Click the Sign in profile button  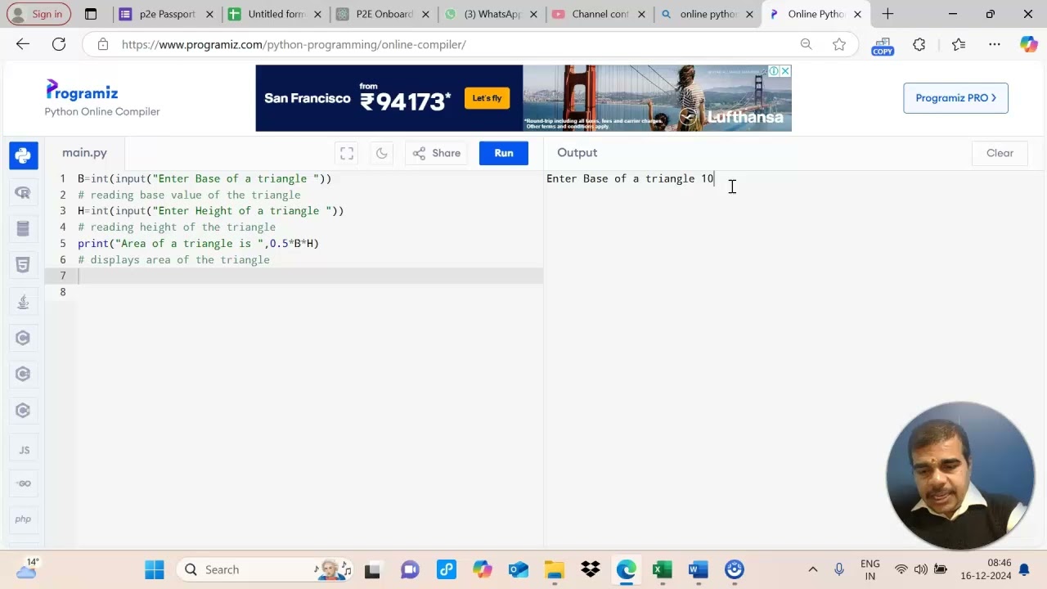[x=38, y=14]
